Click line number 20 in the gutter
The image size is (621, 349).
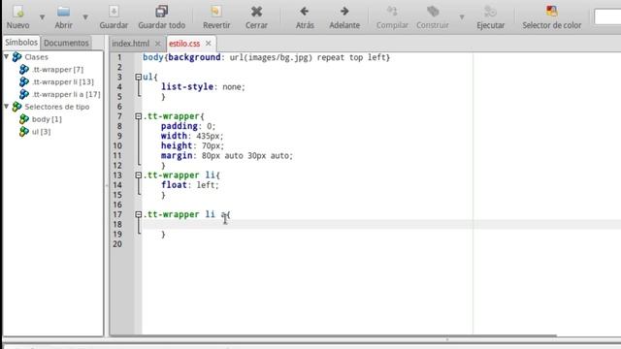click(x=117, y=243)
